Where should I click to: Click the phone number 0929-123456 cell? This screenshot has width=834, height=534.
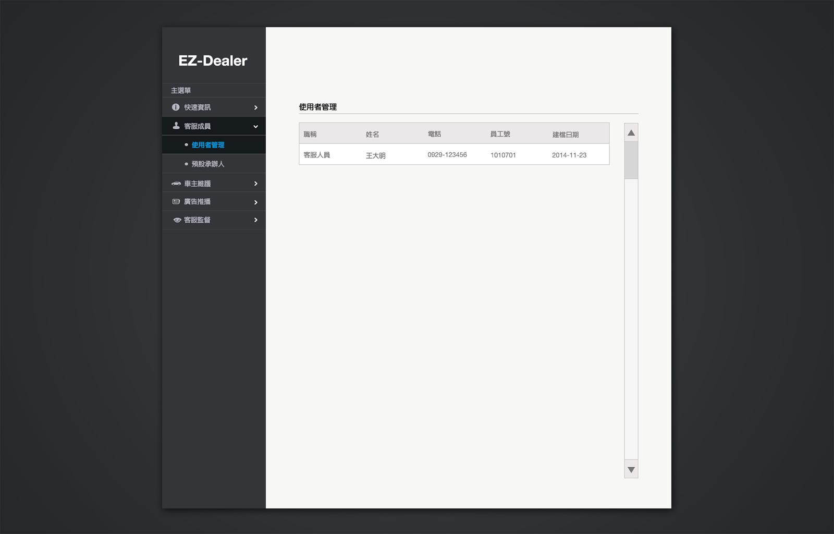pyautogui.click(x=447, y=155)
